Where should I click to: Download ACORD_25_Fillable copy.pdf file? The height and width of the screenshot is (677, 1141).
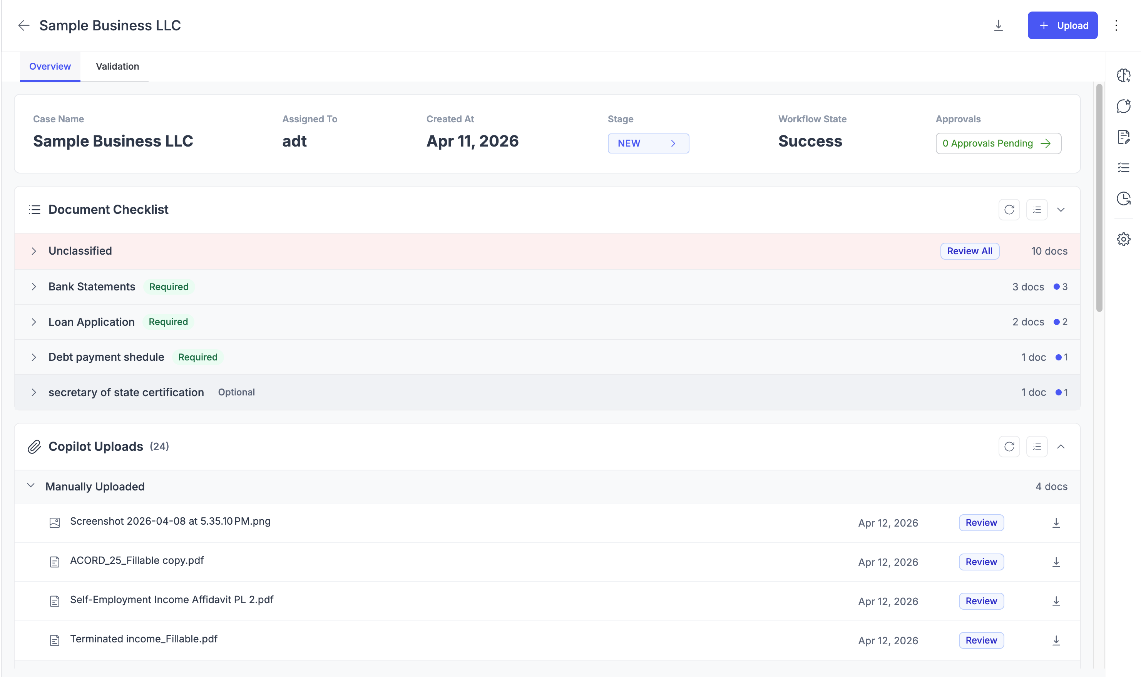click(1056, 562)
